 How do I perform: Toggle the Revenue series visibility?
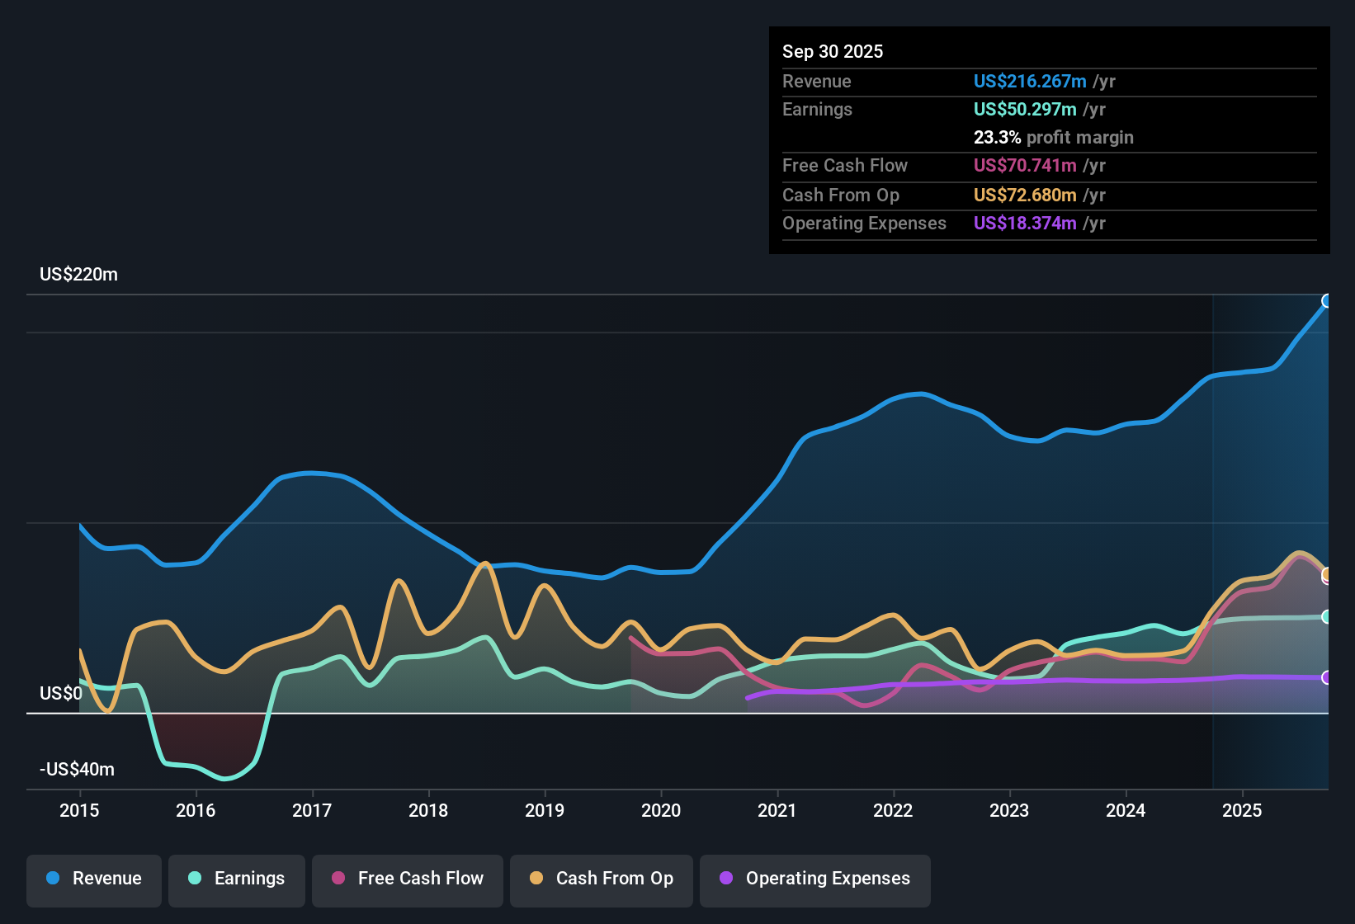[93, 879]
